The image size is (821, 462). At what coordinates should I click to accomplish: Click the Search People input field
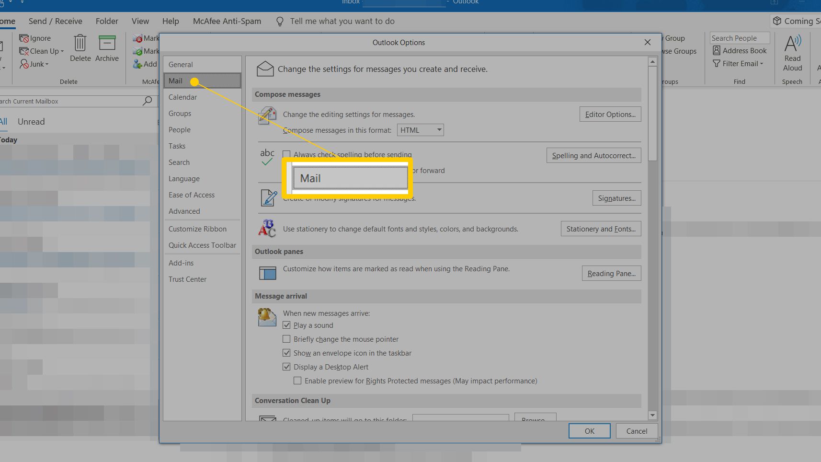[740, 38]
